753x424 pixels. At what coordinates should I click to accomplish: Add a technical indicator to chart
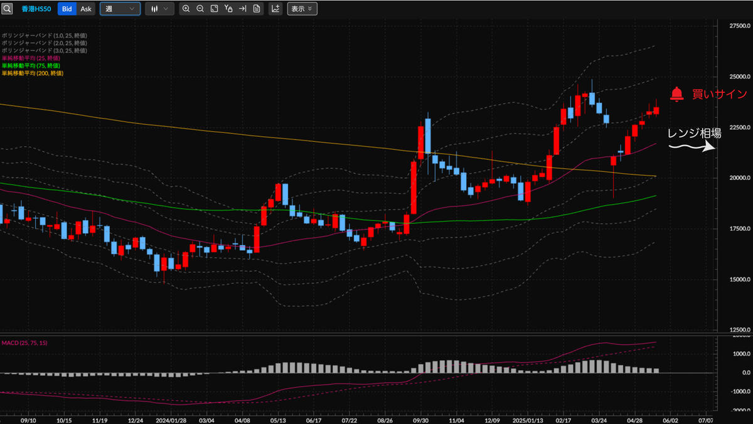tap(275, 9)
